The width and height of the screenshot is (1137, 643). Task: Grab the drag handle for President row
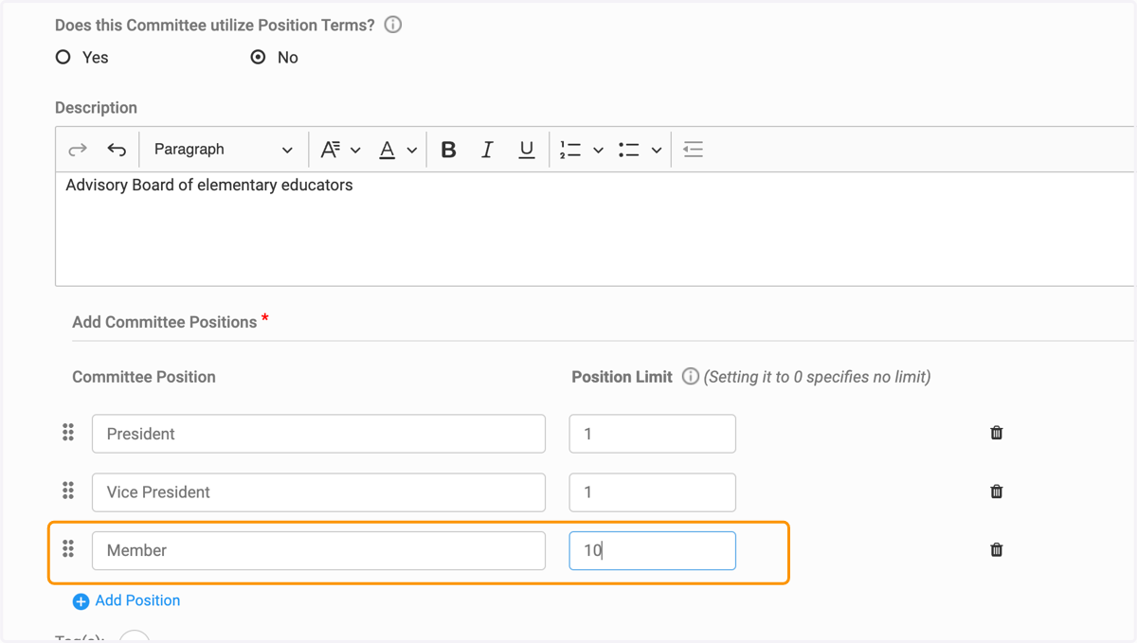coord(68,433)
